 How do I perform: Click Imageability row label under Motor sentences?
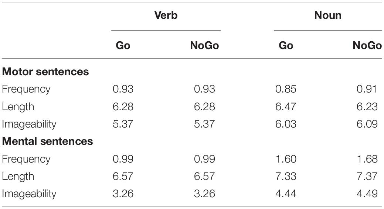coord(29,124)
